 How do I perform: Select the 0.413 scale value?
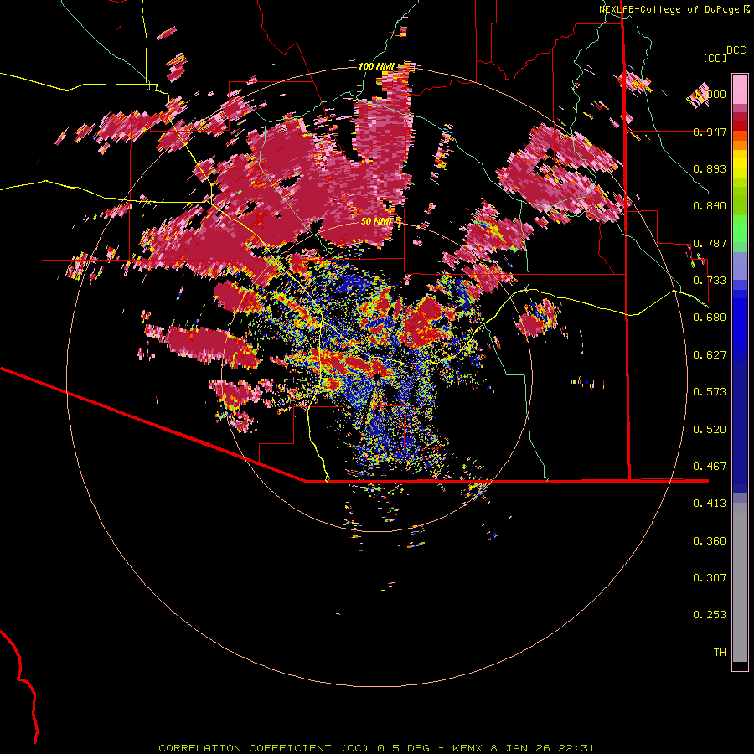pos(710,504)
